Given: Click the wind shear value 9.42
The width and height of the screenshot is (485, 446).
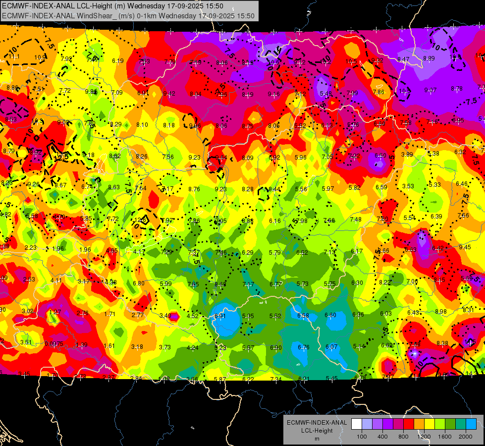Looking at the screenshot, I should click(x=169, y=94).
